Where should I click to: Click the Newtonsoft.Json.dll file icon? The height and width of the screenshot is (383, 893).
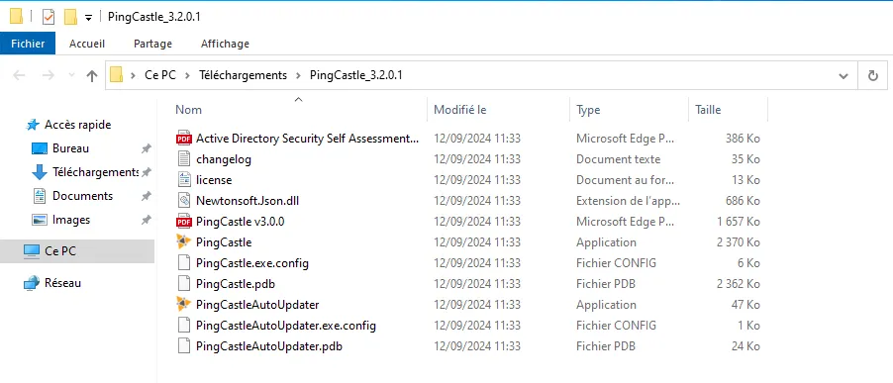(183, 200)
